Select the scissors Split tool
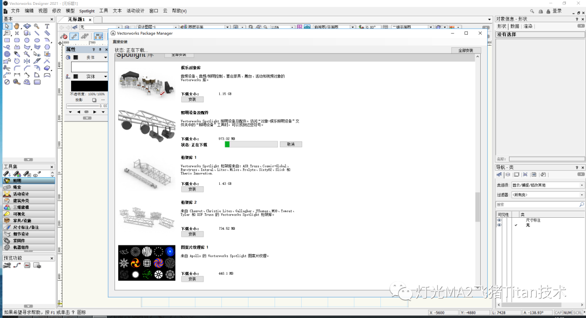586x318 pixels. pyautogui.click(x=7, y=68)
